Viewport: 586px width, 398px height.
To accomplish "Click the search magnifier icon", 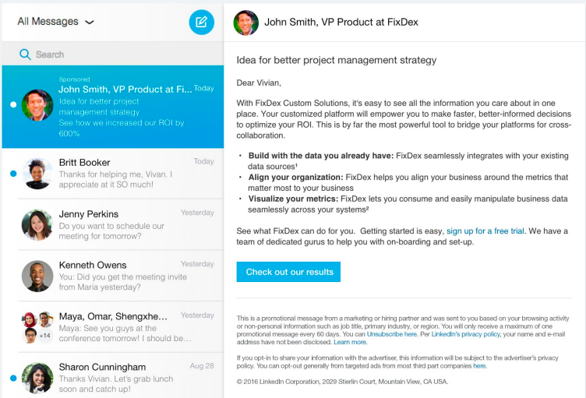I will click(x=25, y=55).
